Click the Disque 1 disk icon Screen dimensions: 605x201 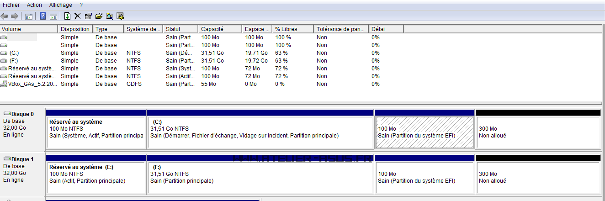coord(7,159)
